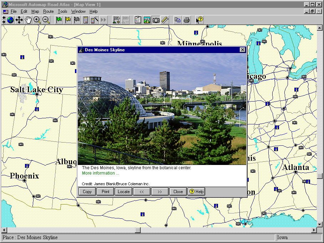The height and width of the screenshot is (243, 324).
Task: Click status bar text 'Place : Des Moines Skyline'
Action: pyautogui.click(x=30, y=237)
